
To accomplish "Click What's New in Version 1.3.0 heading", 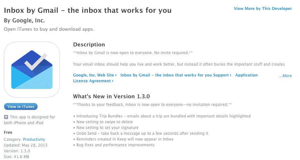I will click(111, 96).
